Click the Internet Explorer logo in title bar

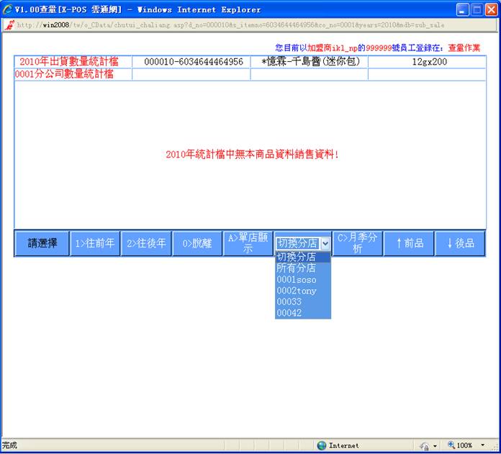point(7,9)
